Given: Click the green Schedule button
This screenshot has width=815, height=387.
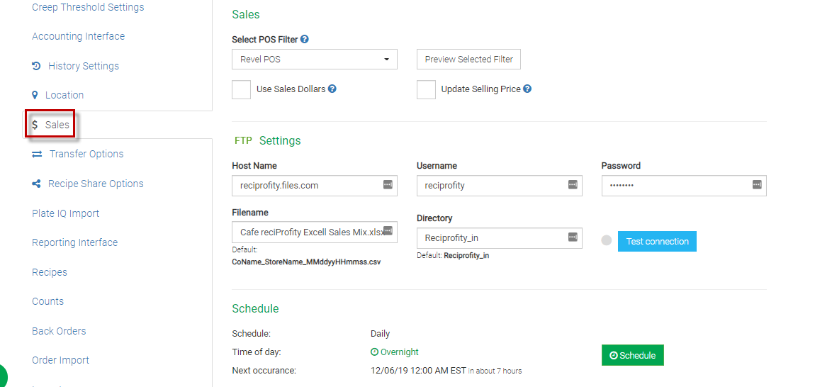Looking at the screenshot, I should tap(632, 356).
